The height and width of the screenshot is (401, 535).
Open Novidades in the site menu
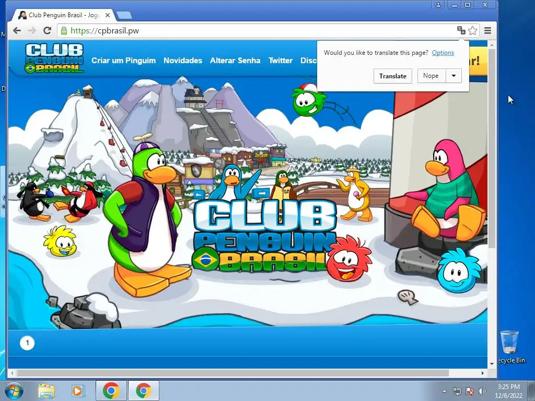point(183,61)
